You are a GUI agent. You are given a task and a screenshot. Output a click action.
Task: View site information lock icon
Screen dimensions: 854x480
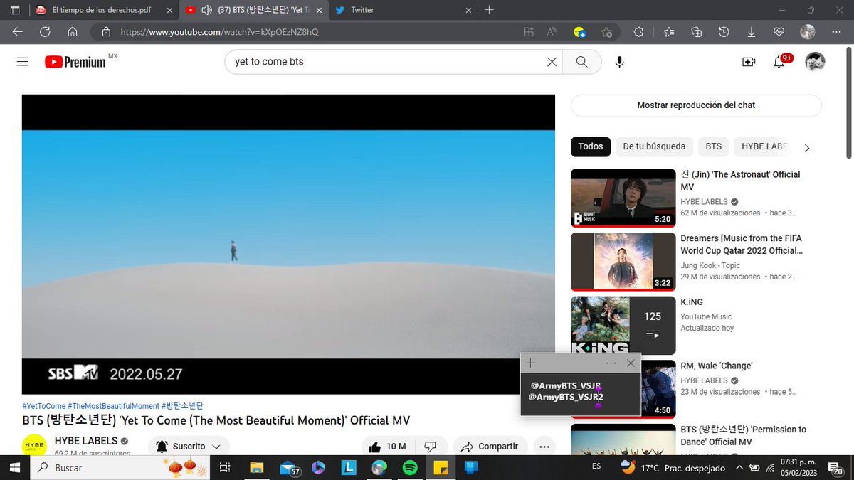tap(106, 32)
